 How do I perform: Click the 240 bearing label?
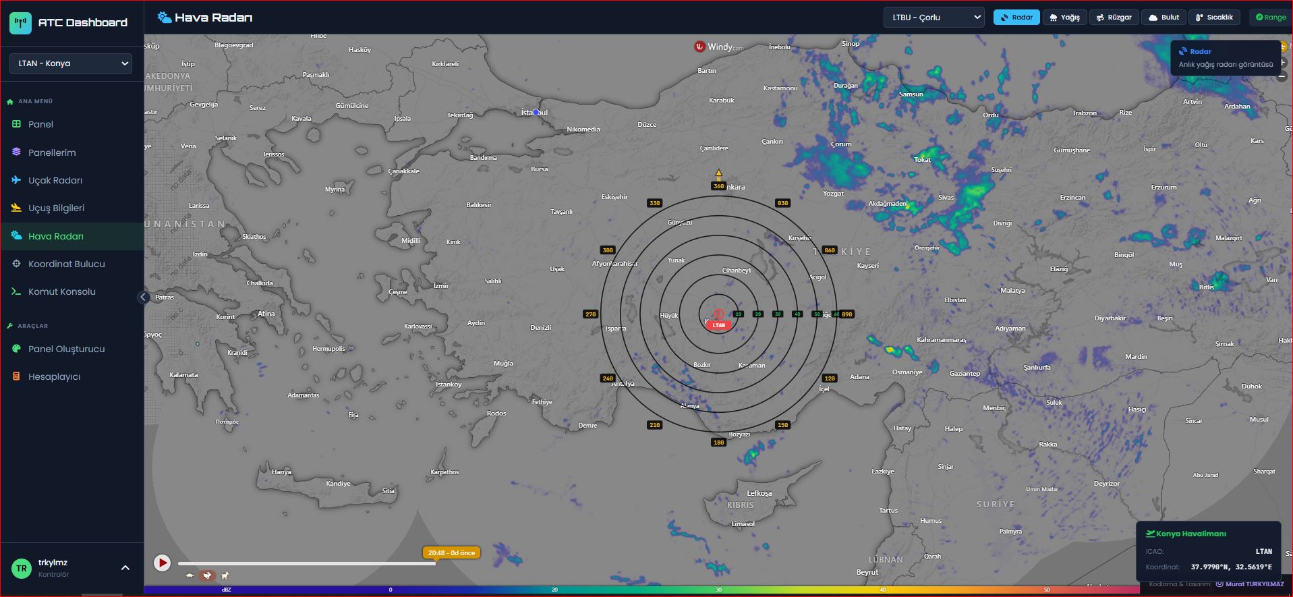point(608,378)
